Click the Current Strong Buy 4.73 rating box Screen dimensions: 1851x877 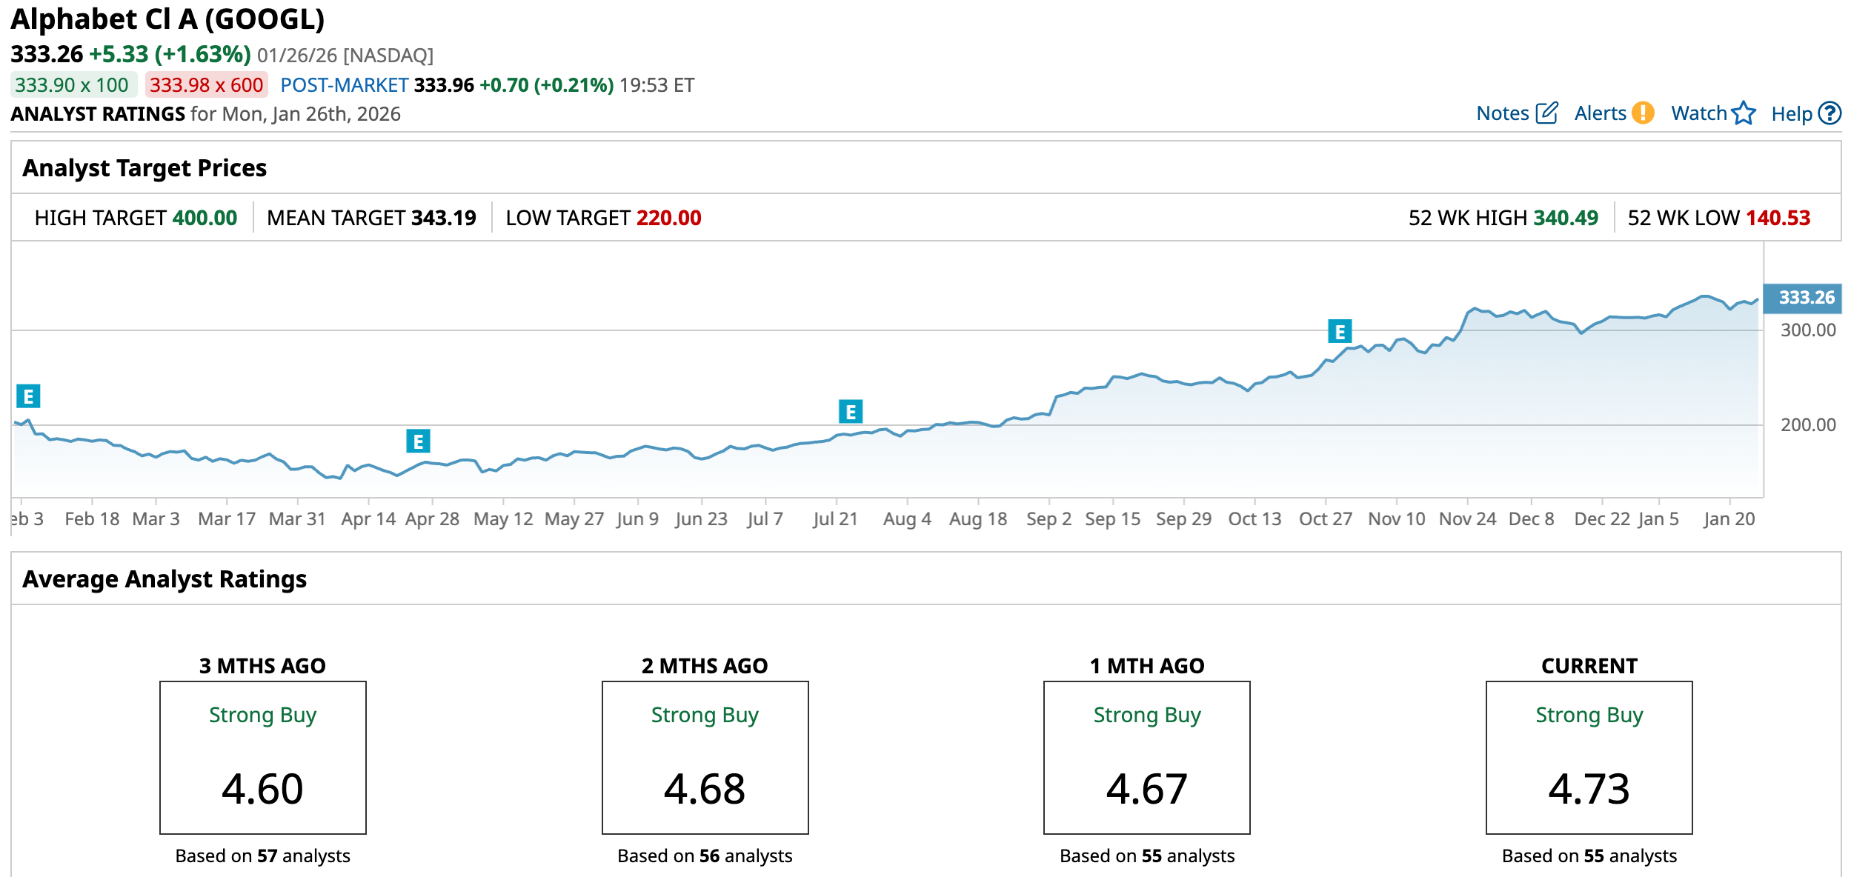click(x=1589, y=757)
